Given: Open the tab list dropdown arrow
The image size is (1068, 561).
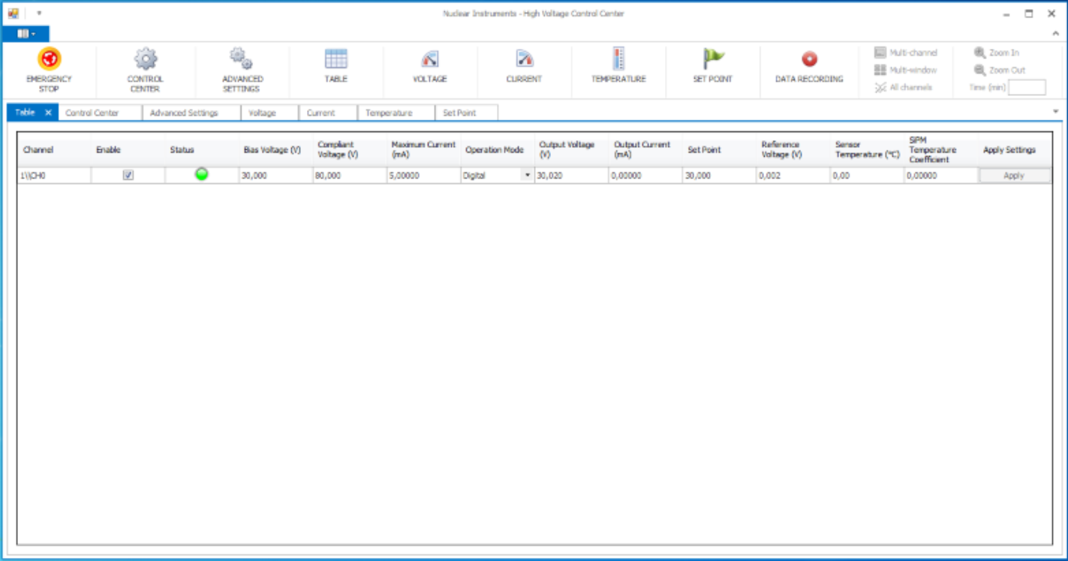Looking at the screenshot, I should coord(1056,112).
